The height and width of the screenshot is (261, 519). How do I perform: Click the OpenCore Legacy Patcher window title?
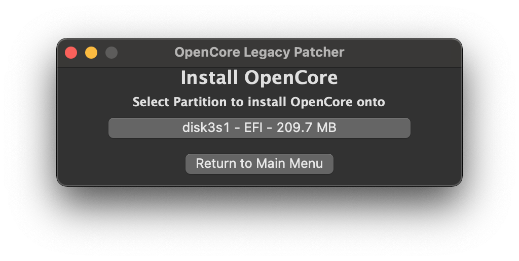pyautogui.click(x=259, y=52)
